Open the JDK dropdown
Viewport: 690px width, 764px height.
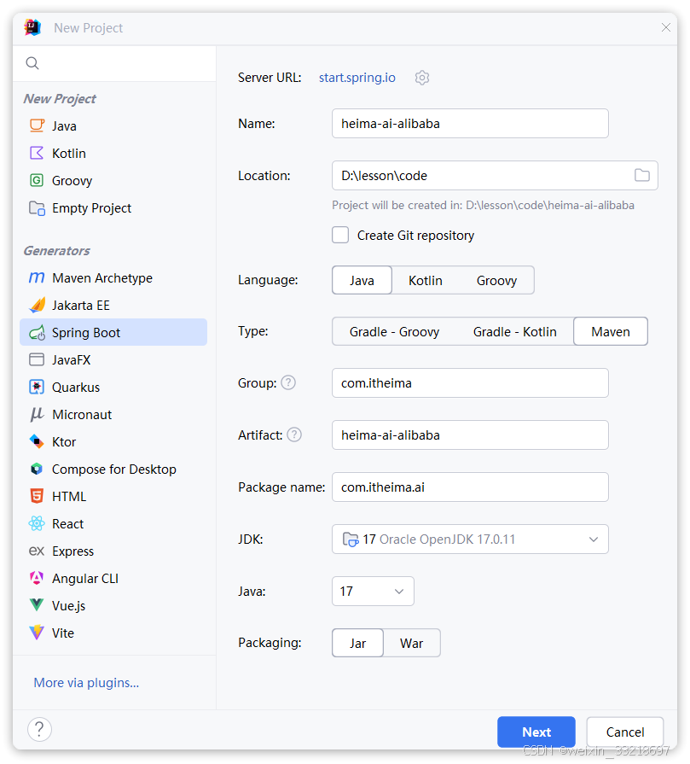[470, 539]
